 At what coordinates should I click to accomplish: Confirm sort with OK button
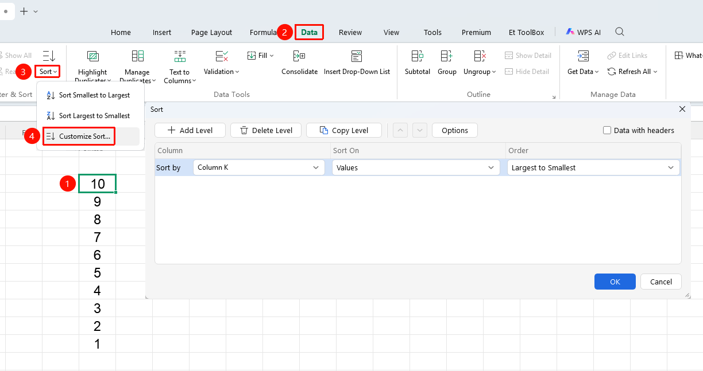point(615,282)
